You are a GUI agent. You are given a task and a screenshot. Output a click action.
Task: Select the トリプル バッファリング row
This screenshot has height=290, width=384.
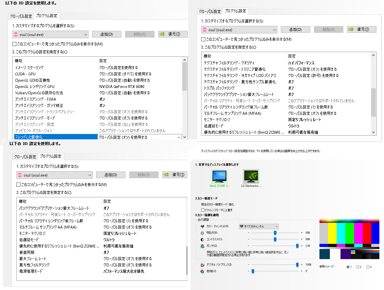pos(287,88)
